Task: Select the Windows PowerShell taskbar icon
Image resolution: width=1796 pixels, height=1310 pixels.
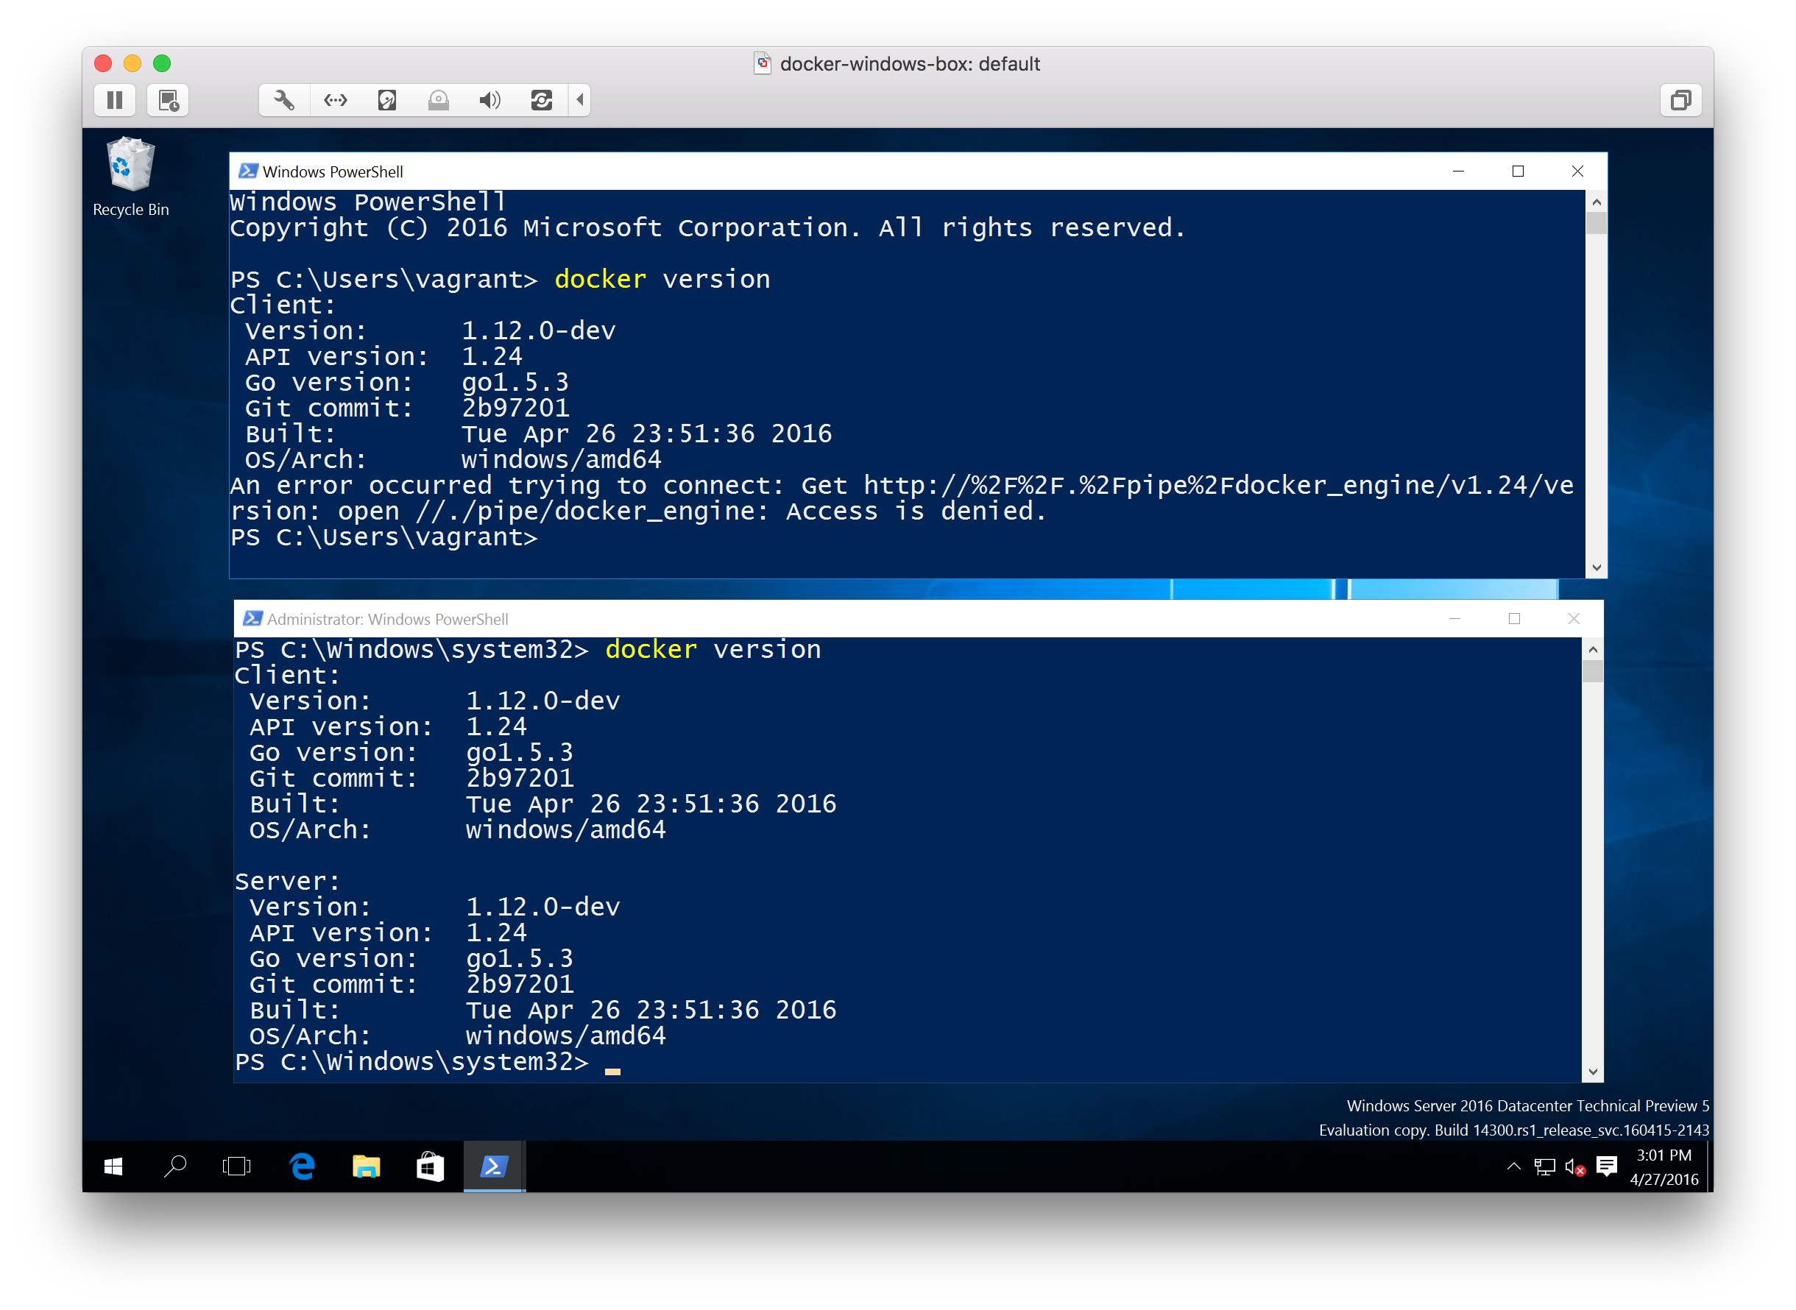Action: [494, 1166]
